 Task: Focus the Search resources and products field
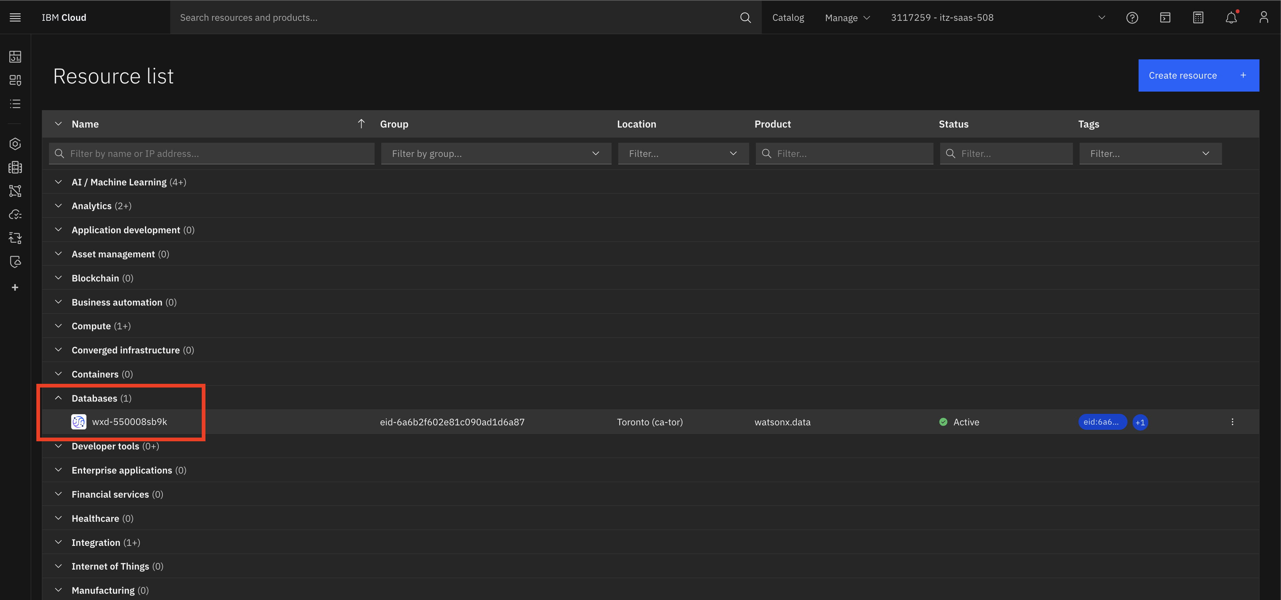pyautogui.click(x=455, y=17)
